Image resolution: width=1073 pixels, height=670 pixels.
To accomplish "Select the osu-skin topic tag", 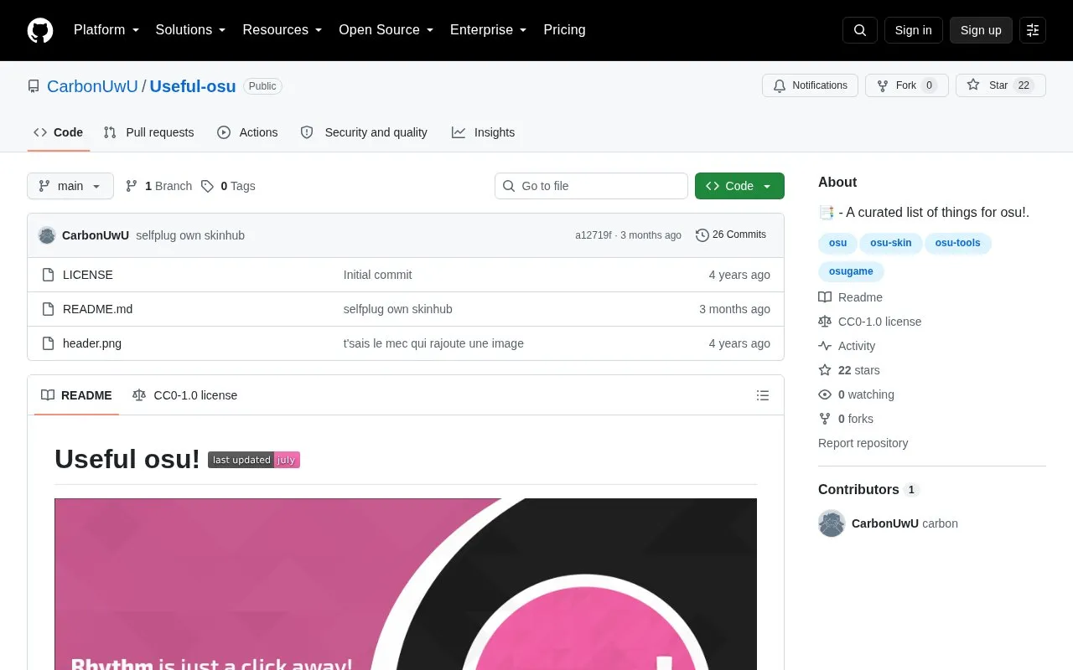I will pos(891,243).
